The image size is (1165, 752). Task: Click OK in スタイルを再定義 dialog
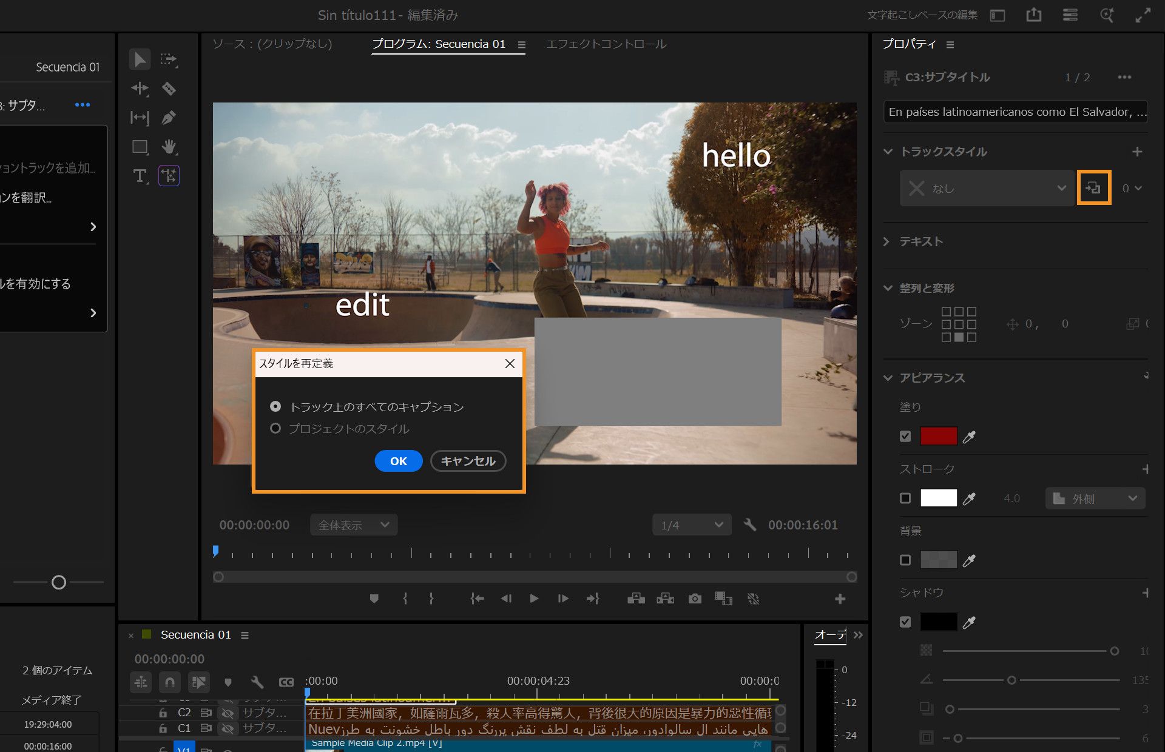398,461
